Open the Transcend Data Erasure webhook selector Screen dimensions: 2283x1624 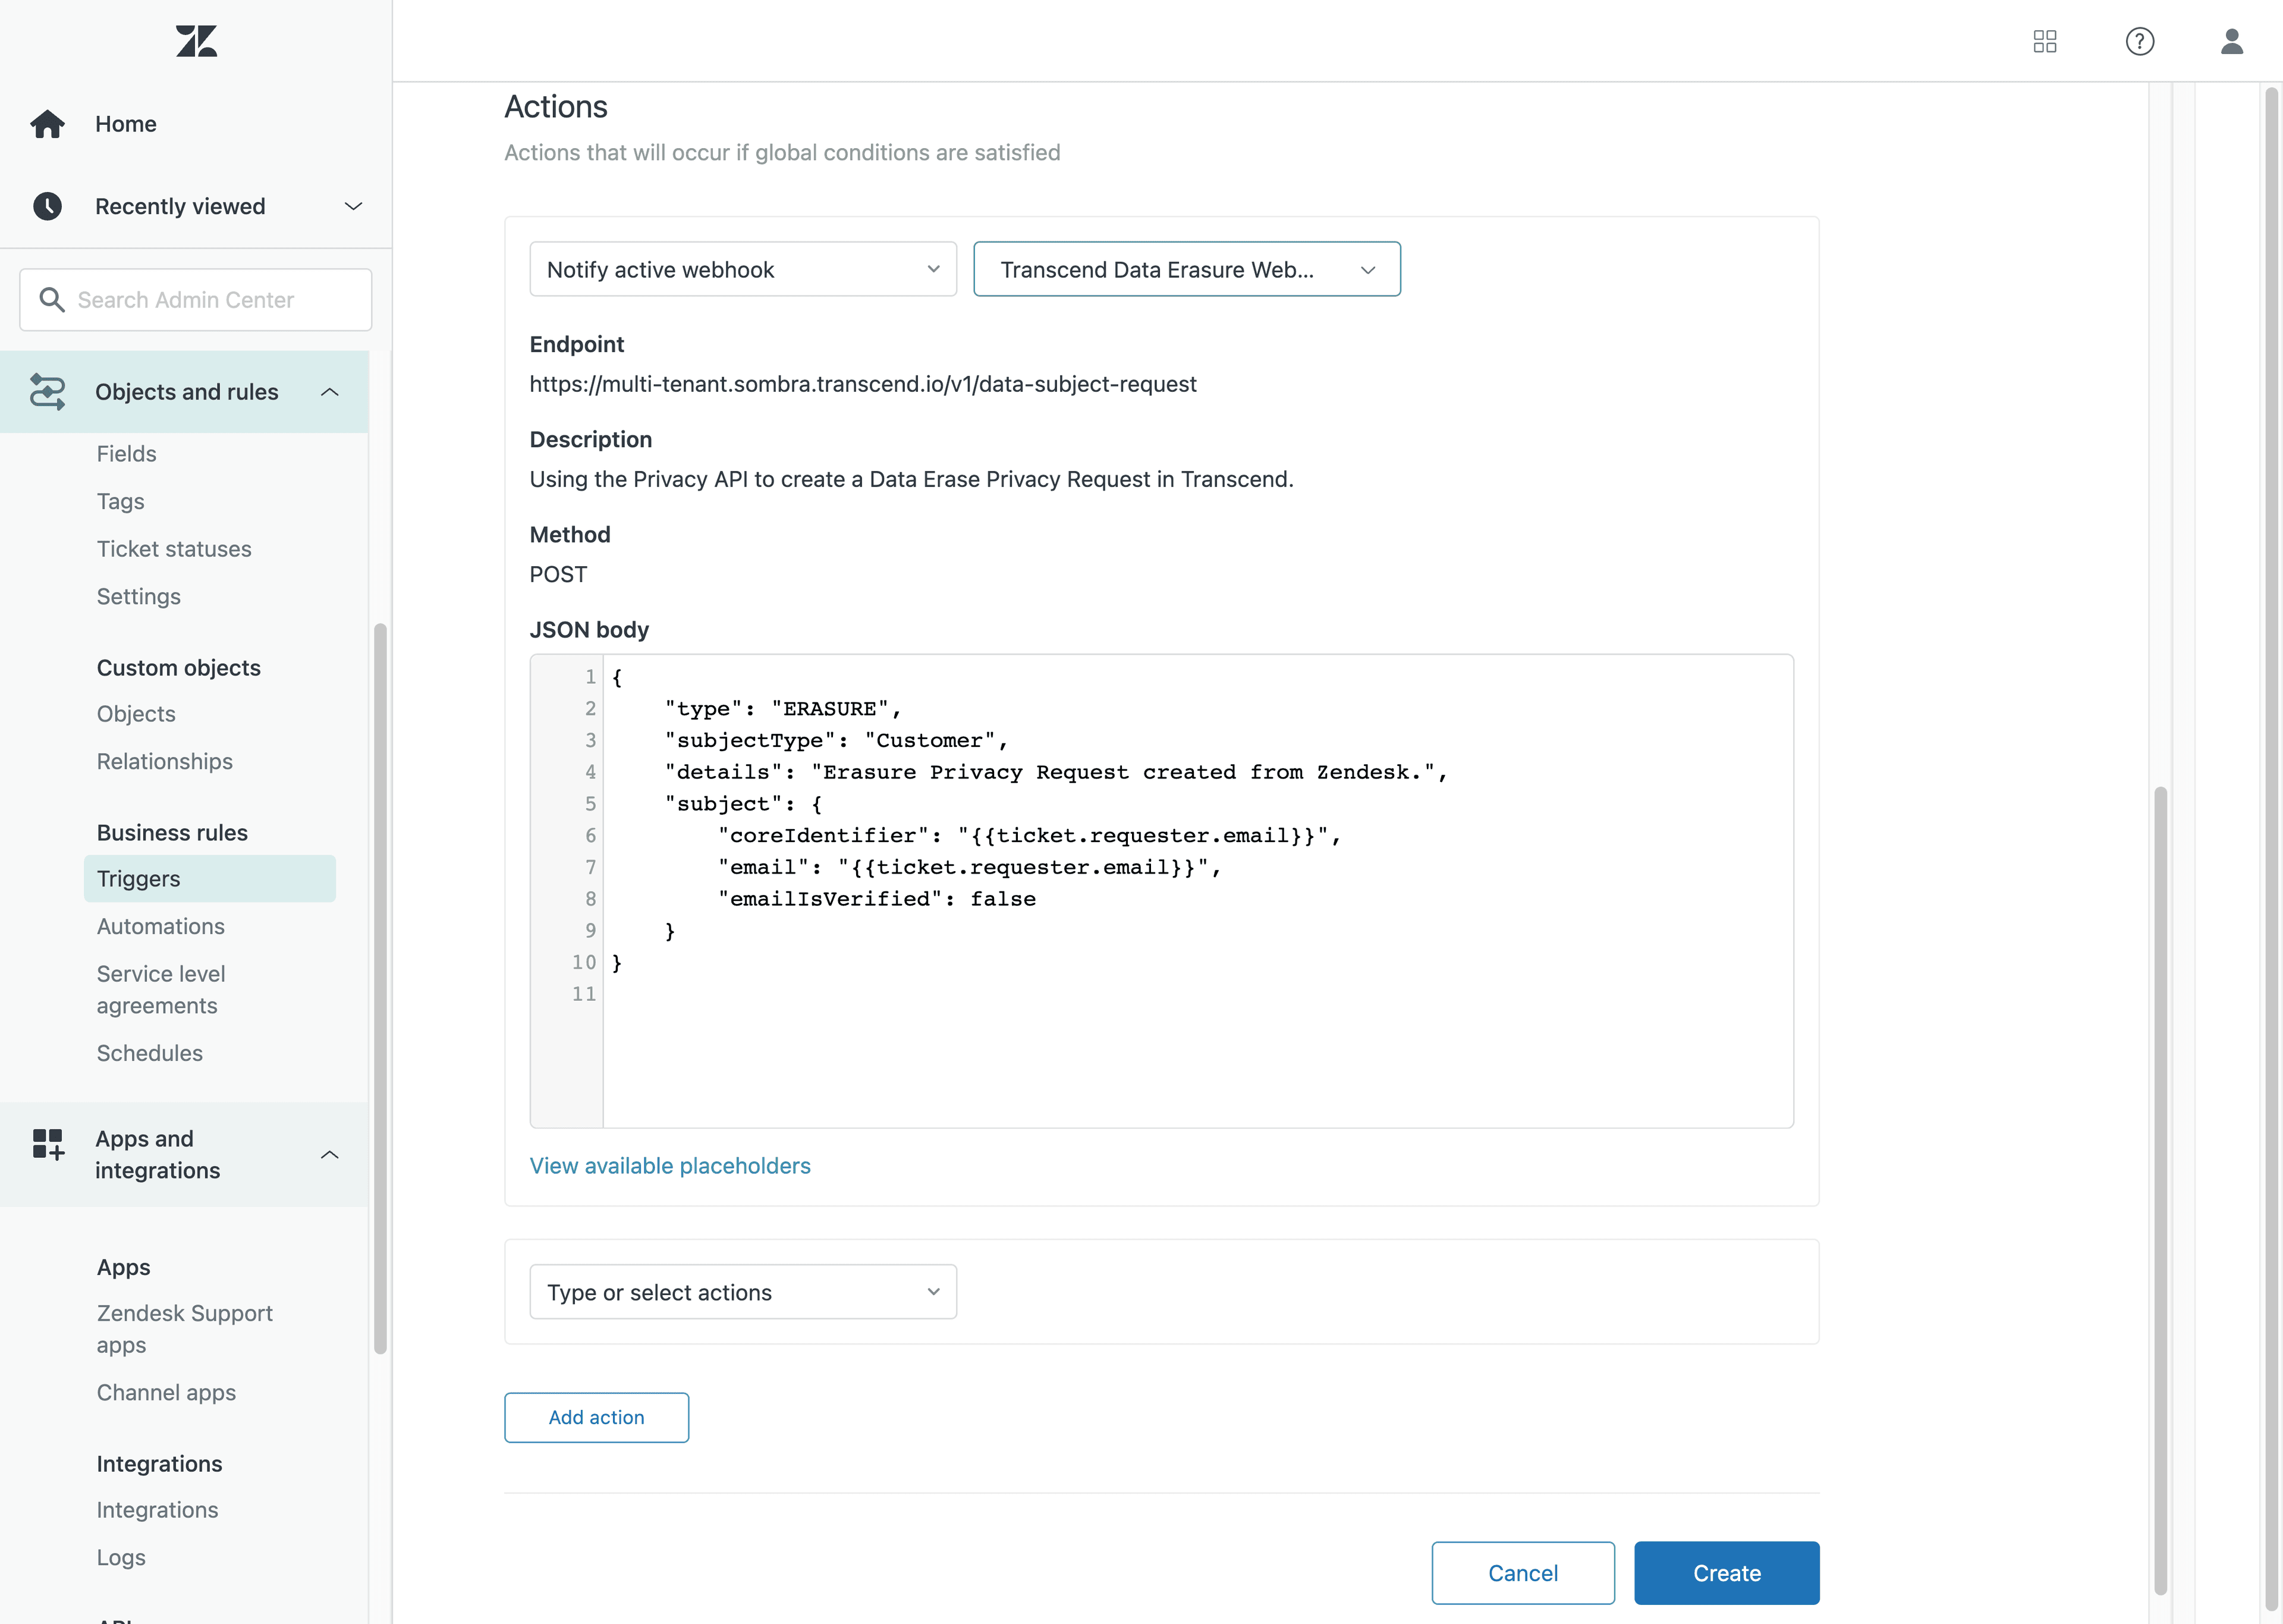[1187, 268]
